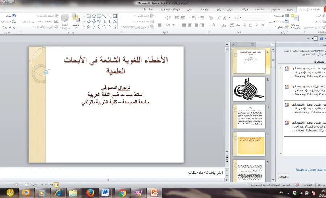This screenshot has width=326, height=198.
Task: Expand the shapes gallery more arrow
Action: tap(84, 27)
